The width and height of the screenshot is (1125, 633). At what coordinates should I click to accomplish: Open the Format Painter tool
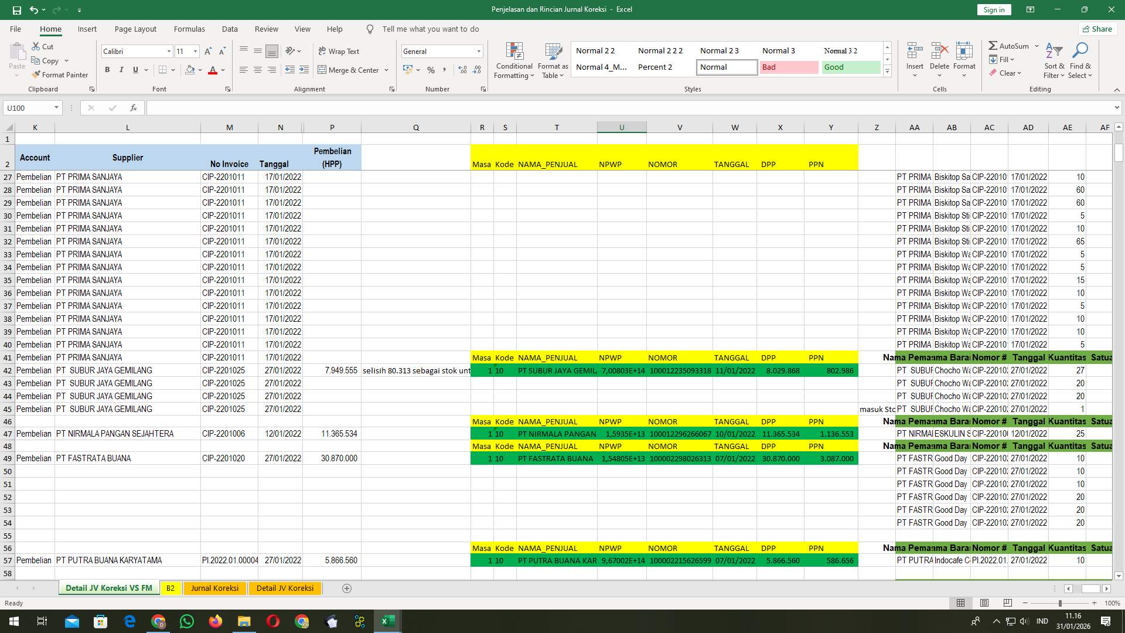[60, 74]
